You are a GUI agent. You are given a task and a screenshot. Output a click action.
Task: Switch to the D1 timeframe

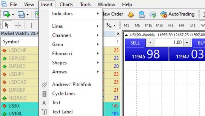coord(193,25)
